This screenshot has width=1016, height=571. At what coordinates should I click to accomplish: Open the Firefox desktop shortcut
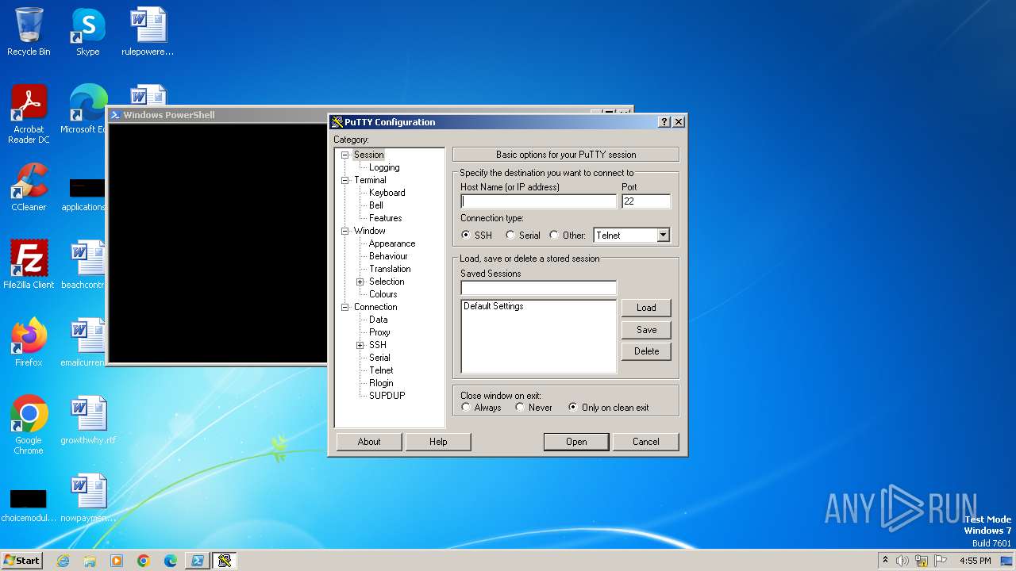[x=29, y=343]
